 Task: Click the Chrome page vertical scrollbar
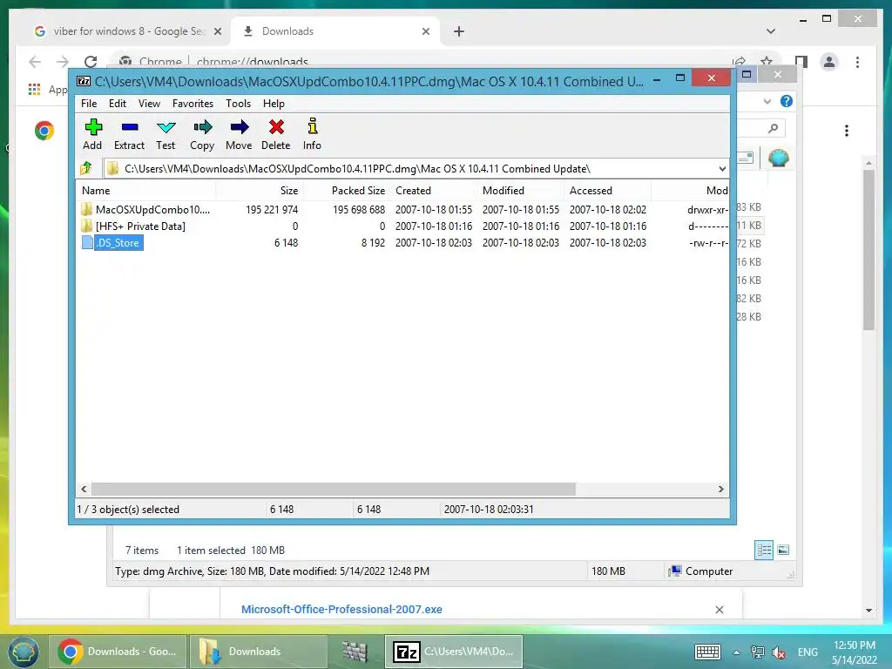[x=868, y=249]
